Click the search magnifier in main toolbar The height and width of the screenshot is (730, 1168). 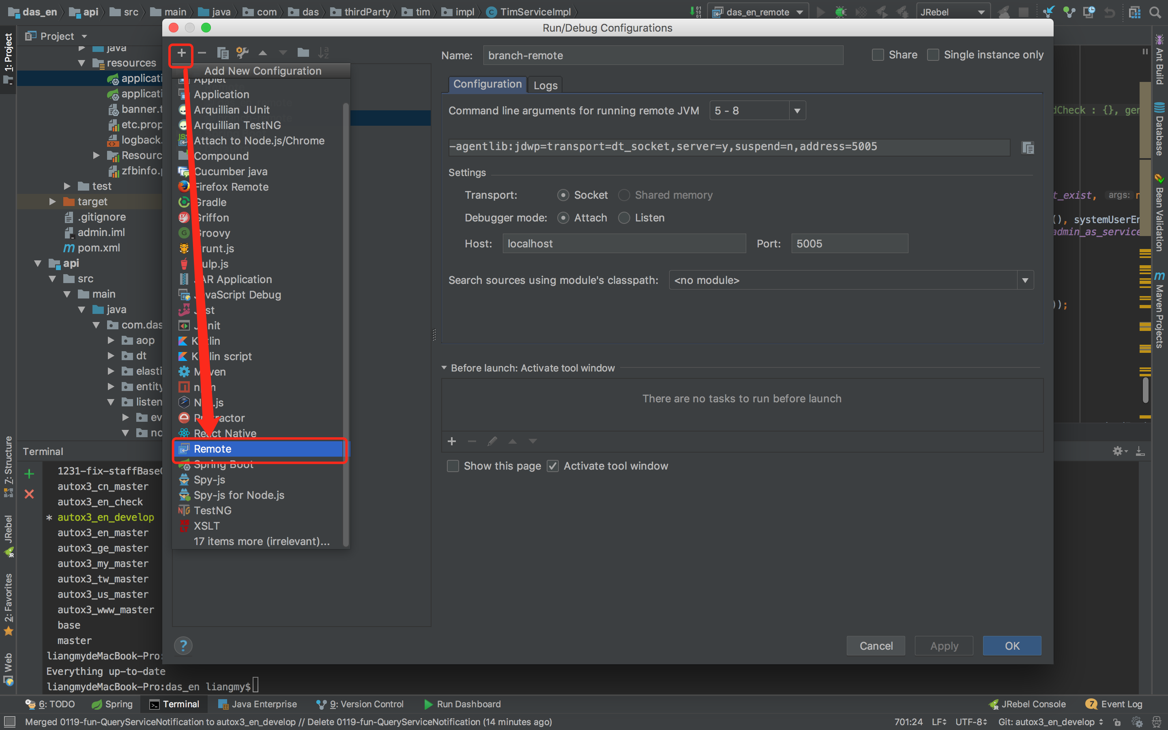[1155, 12]
